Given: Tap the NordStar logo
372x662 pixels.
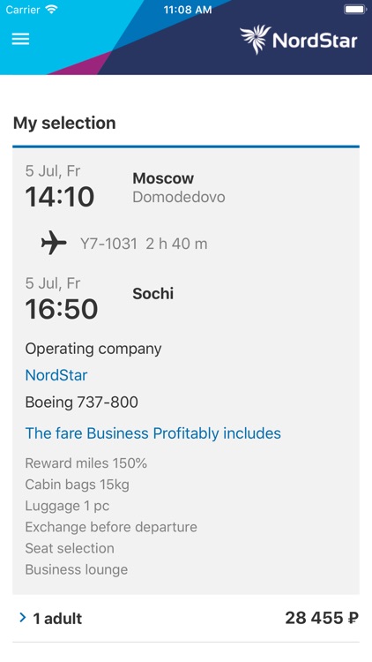Looking at the screenshot, I should (299, 40).
